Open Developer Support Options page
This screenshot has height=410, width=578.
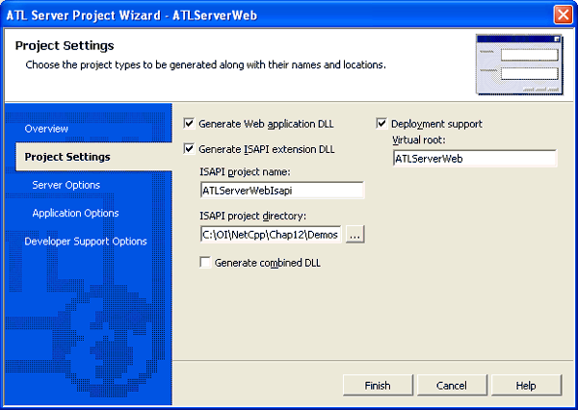86,241
